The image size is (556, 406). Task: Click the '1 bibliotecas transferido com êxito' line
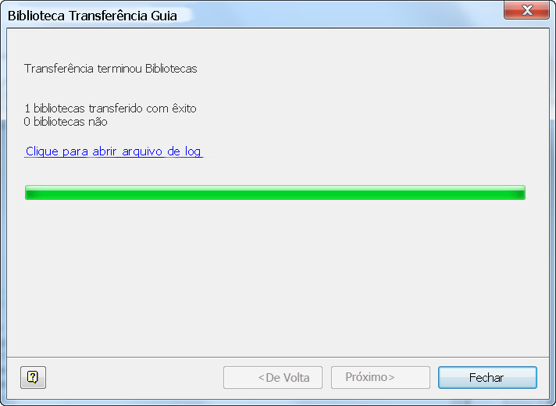(110, 109)
